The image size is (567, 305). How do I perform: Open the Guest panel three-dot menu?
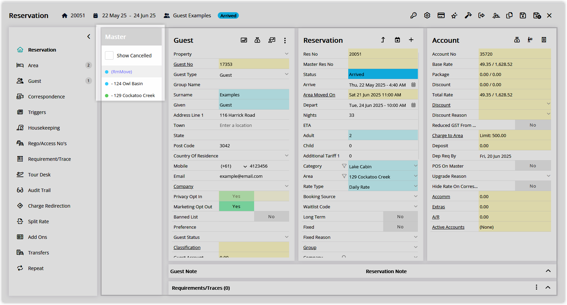coord(285,40)
